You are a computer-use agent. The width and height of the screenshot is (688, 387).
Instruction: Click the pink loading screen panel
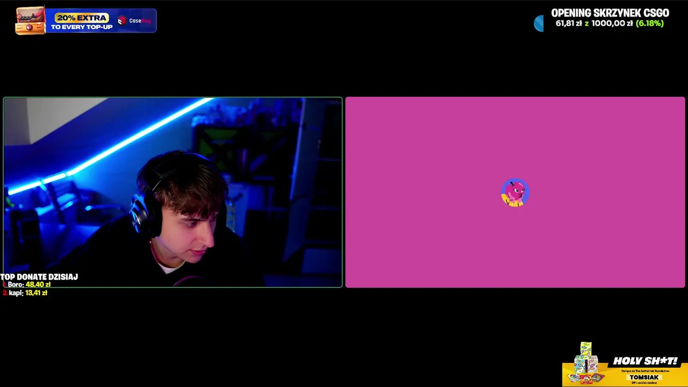(515, 192)
